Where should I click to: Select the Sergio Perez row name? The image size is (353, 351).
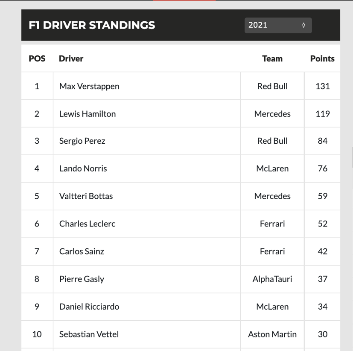82,141
